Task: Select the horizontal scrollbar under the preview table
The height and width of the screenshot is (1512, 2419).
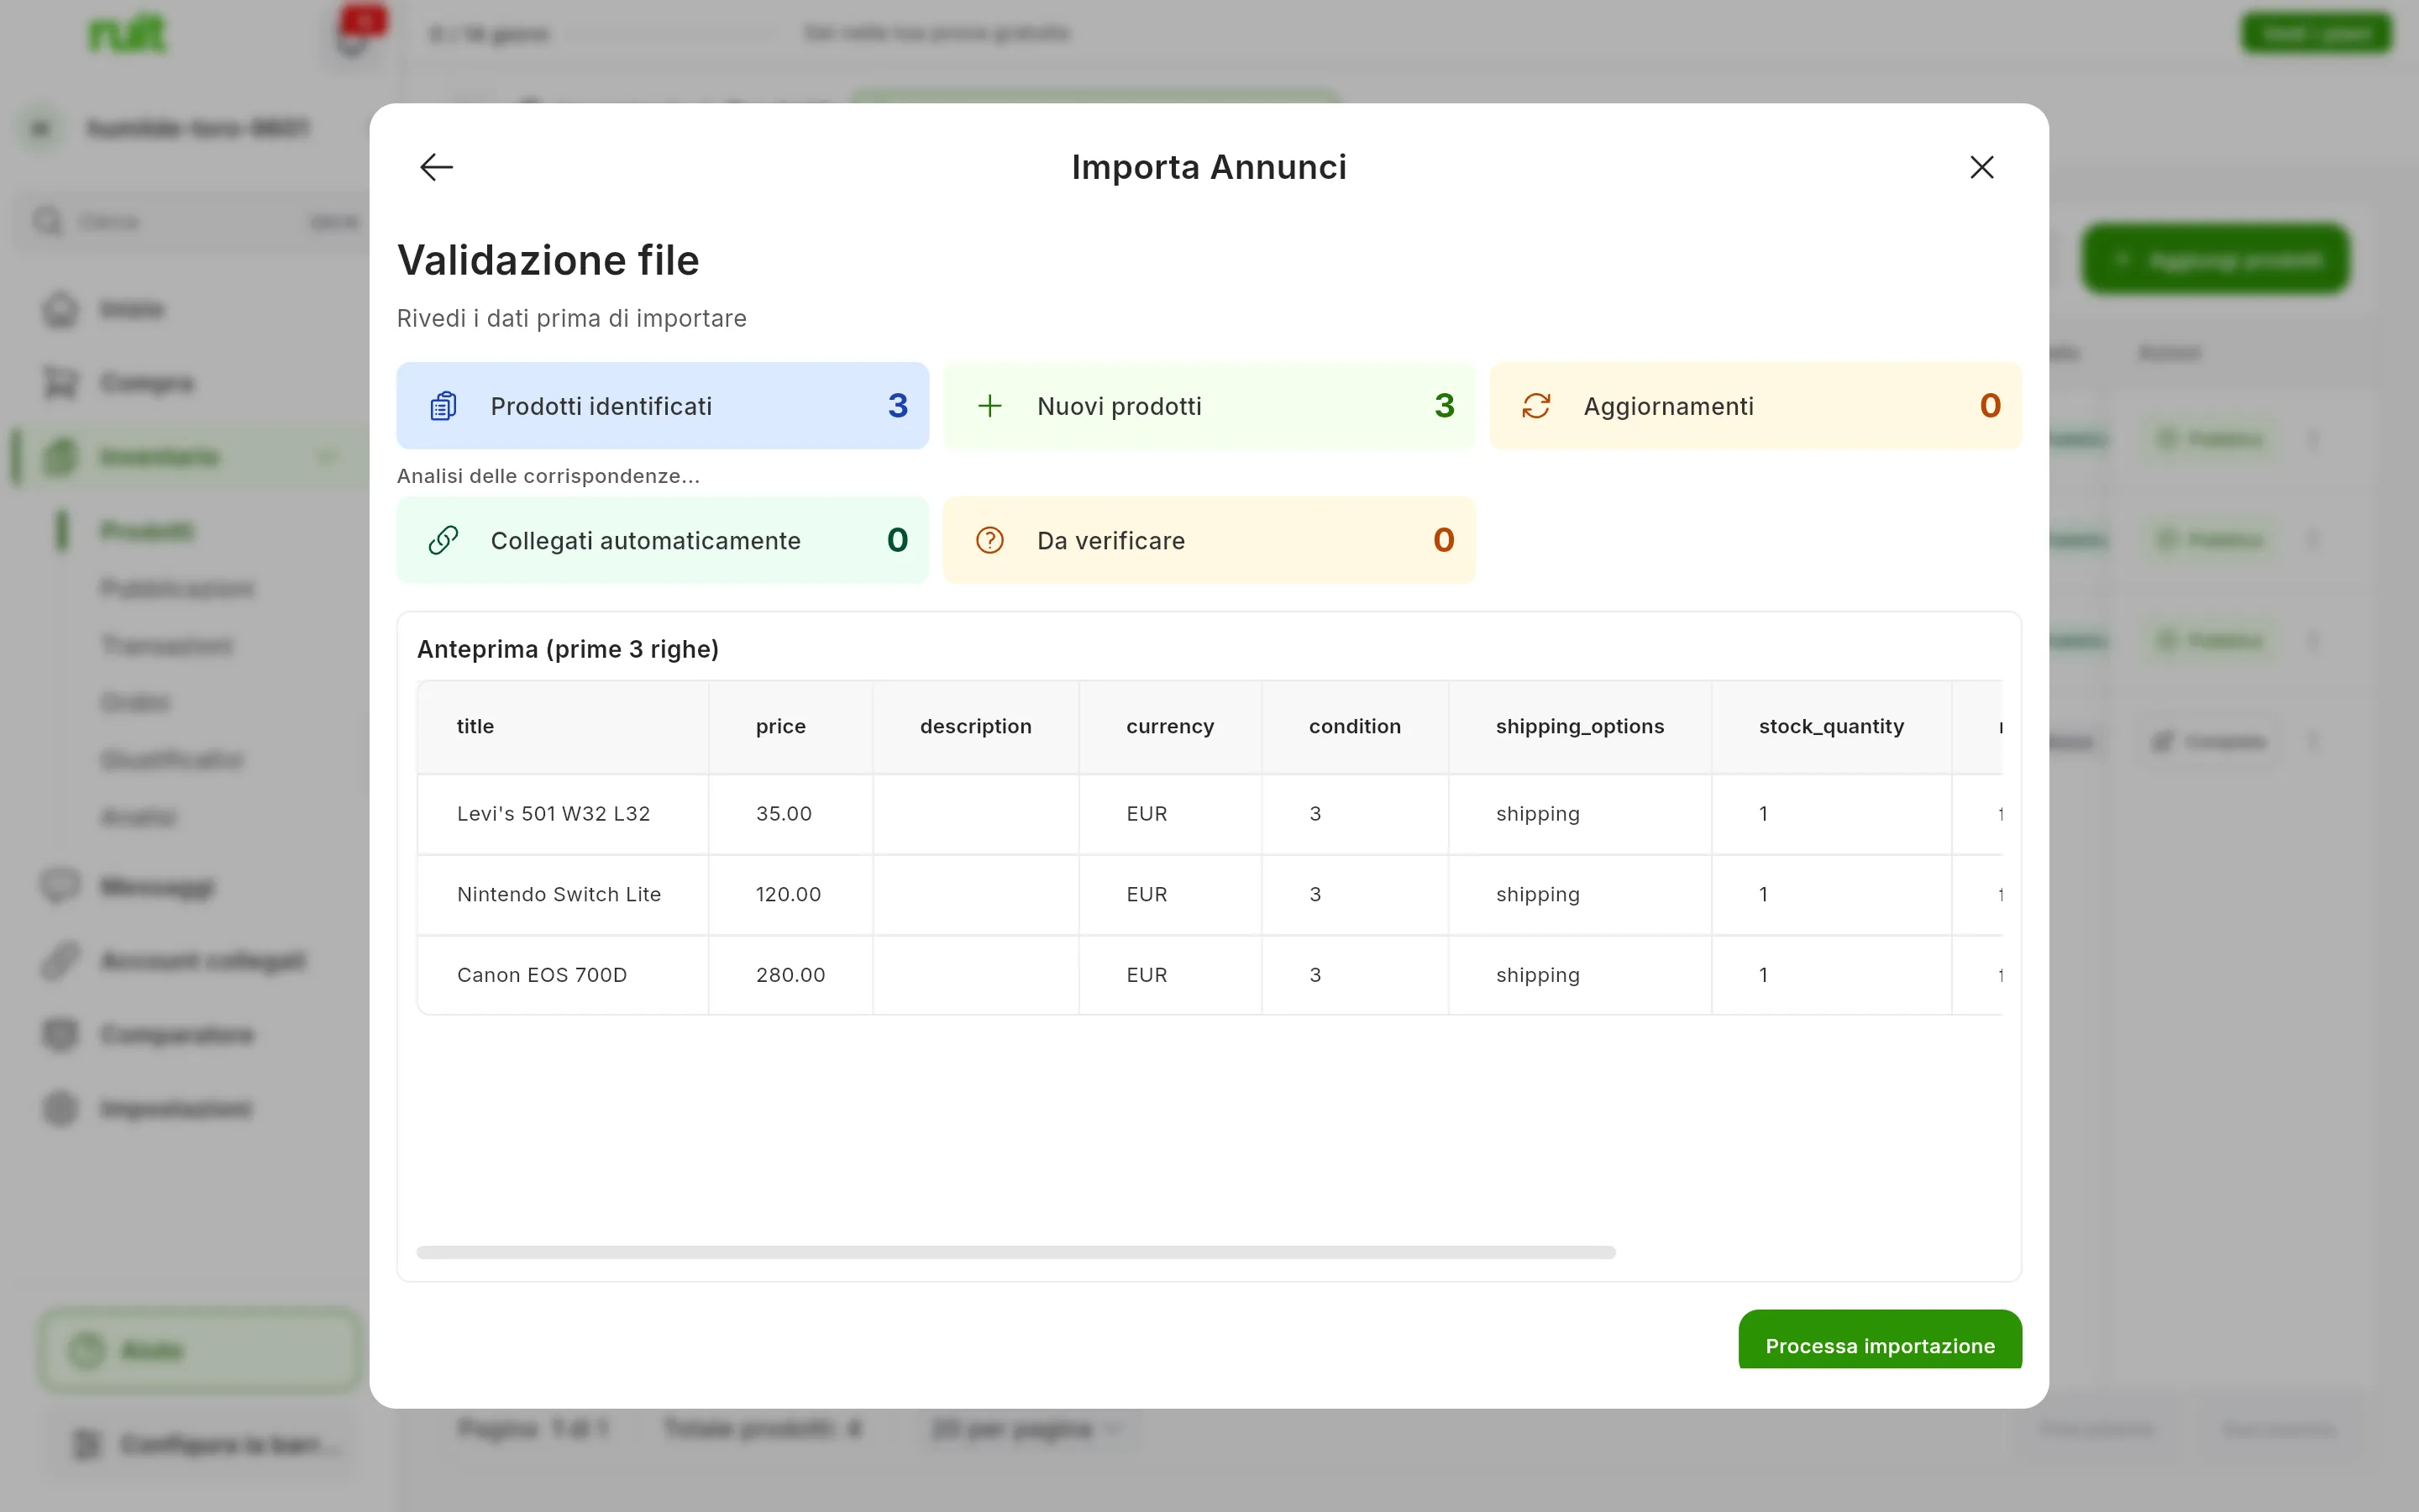Action: tap(1015, 1252)
